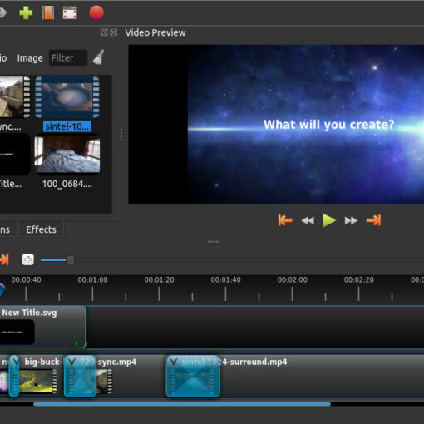Open the Effects tab
The width and height of the screenshot is (424, 424).
[x=41, y=229]
